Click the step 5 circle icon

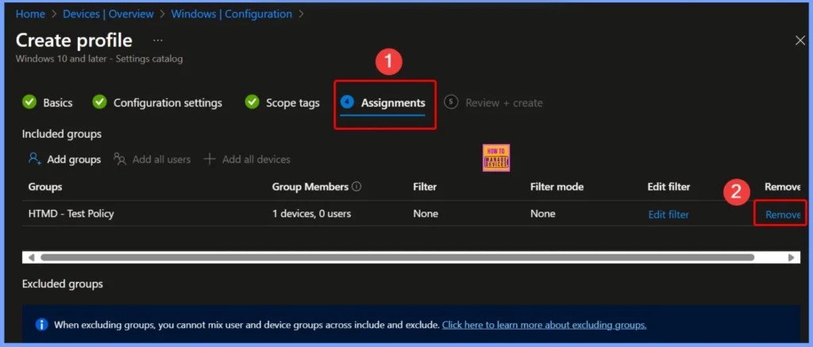(451, 102)
